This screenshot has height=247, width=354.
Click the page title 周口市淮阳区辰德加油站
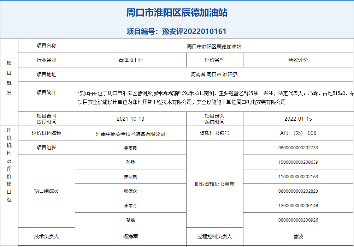click(177, 12)
